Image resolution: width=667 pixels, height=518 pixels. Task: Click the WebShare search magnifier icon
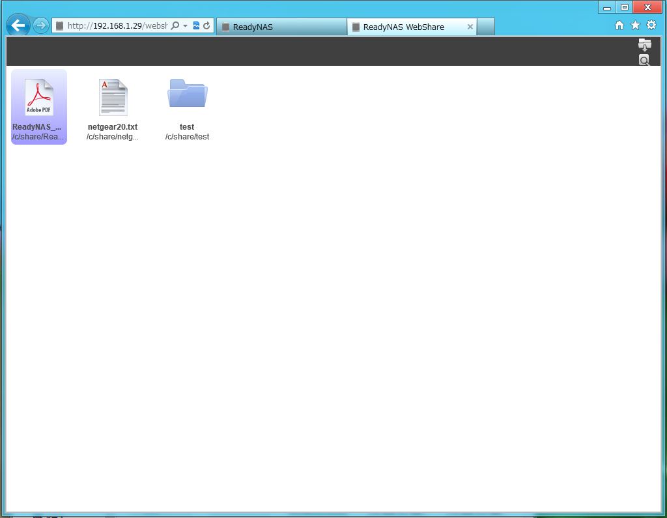pos(644,60)
